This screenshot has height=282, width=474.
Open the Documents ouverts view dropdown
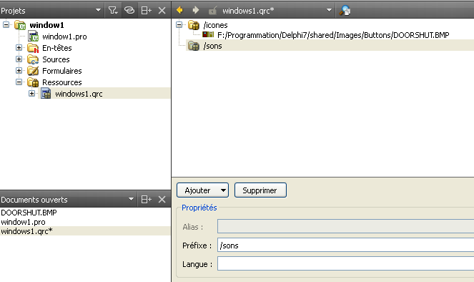pyautogui.click(x=132, y=199)
